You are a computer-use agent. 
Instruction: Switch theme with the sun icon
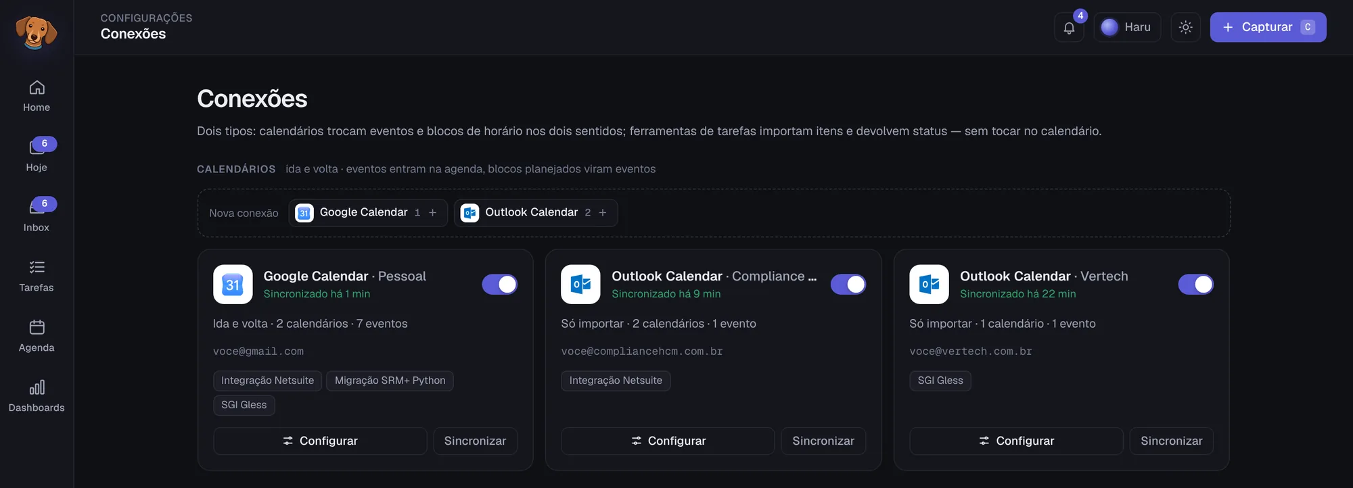(1185, 27)
